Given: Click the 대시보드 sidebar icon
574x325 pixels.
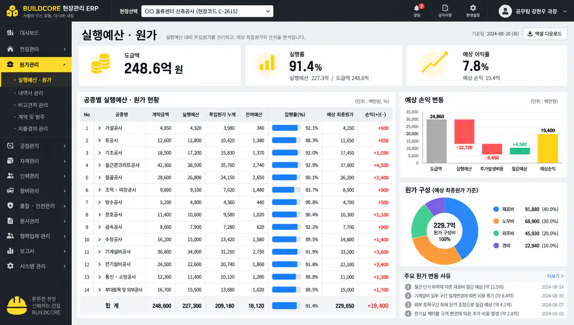Looking at the screenshot, I should (10, 32).
